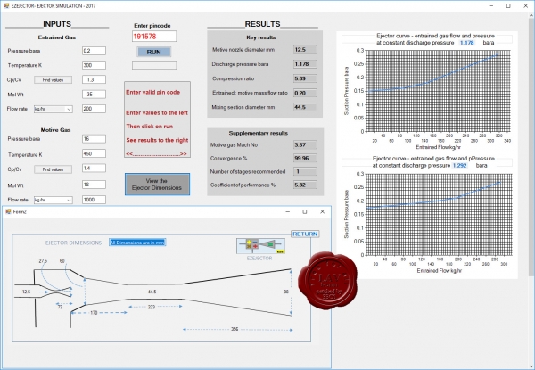Click Convergence % result 99.96
This screenshot has height=370, width=535.
pyautogui.click(x=305, y=158)
